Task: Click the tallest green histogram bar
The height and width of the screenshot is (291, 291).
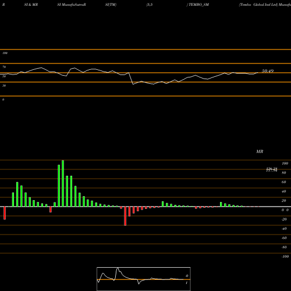Action: point(63,183)
